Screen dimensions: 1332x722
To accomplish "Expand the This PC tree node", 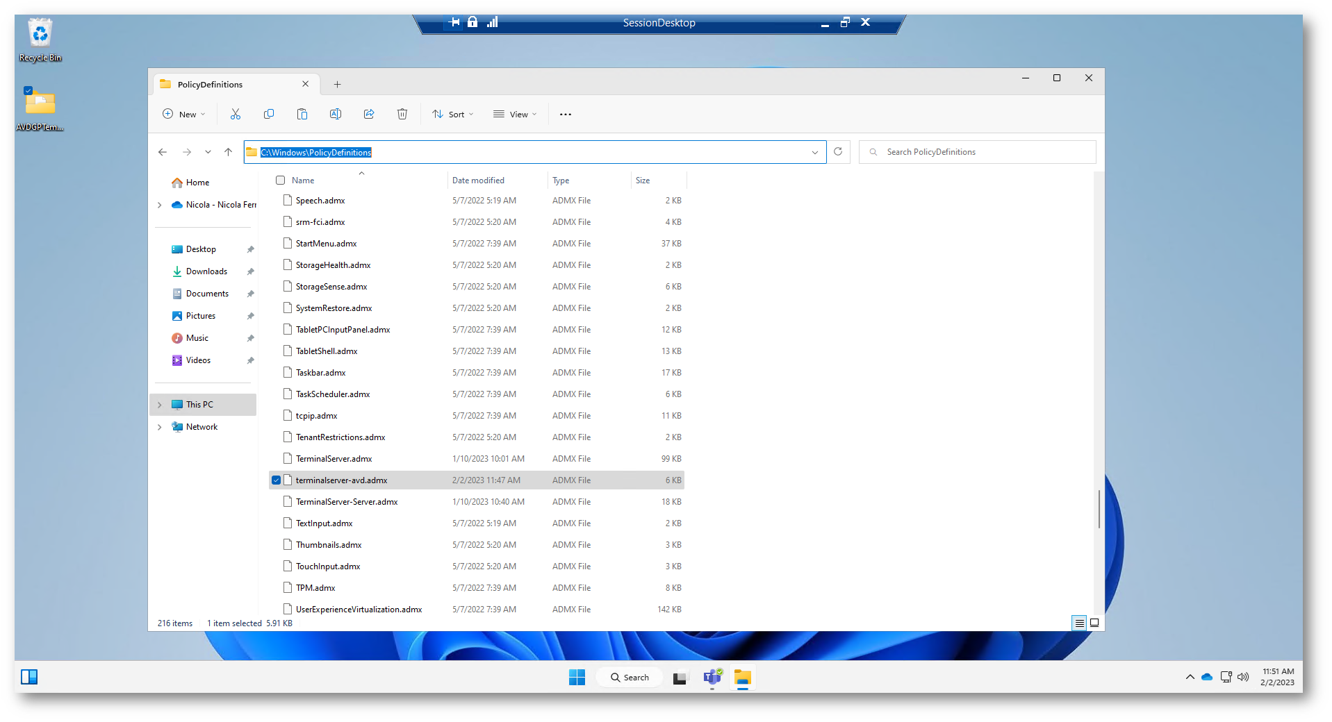I will point(160,405).
